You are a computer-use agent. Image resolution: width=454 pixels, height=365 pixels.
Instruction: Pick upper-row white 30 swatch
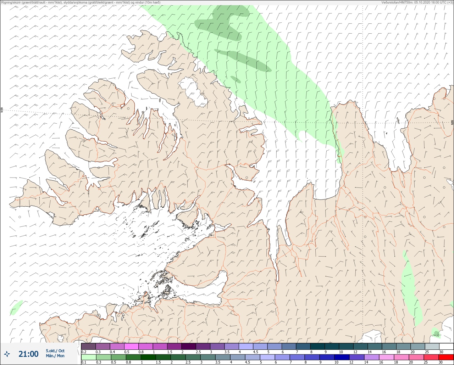tap(446, 346)
